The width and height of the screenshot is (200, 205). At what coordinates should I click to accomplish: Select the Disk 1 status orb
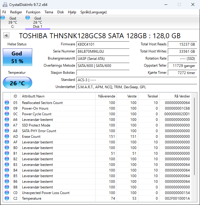(x=28, y=17)
